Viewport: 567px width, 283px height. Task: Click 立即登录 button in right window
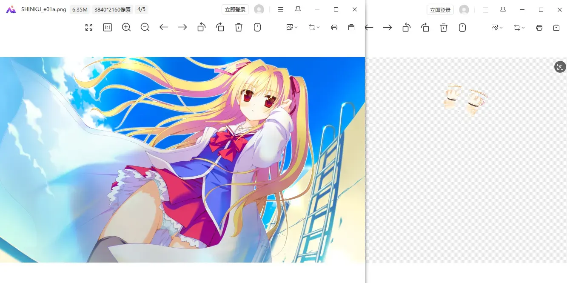click(x=440, y=9)
